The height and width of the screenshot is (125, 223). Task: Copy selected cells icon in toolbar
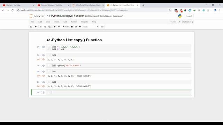click(x=45, y=27)
